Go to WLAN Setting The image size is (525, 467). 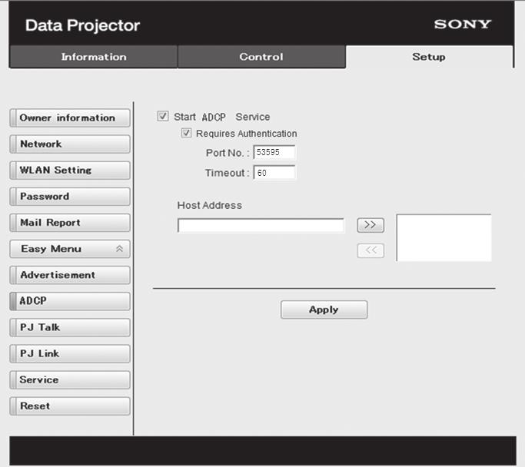[x=70, y=171]
